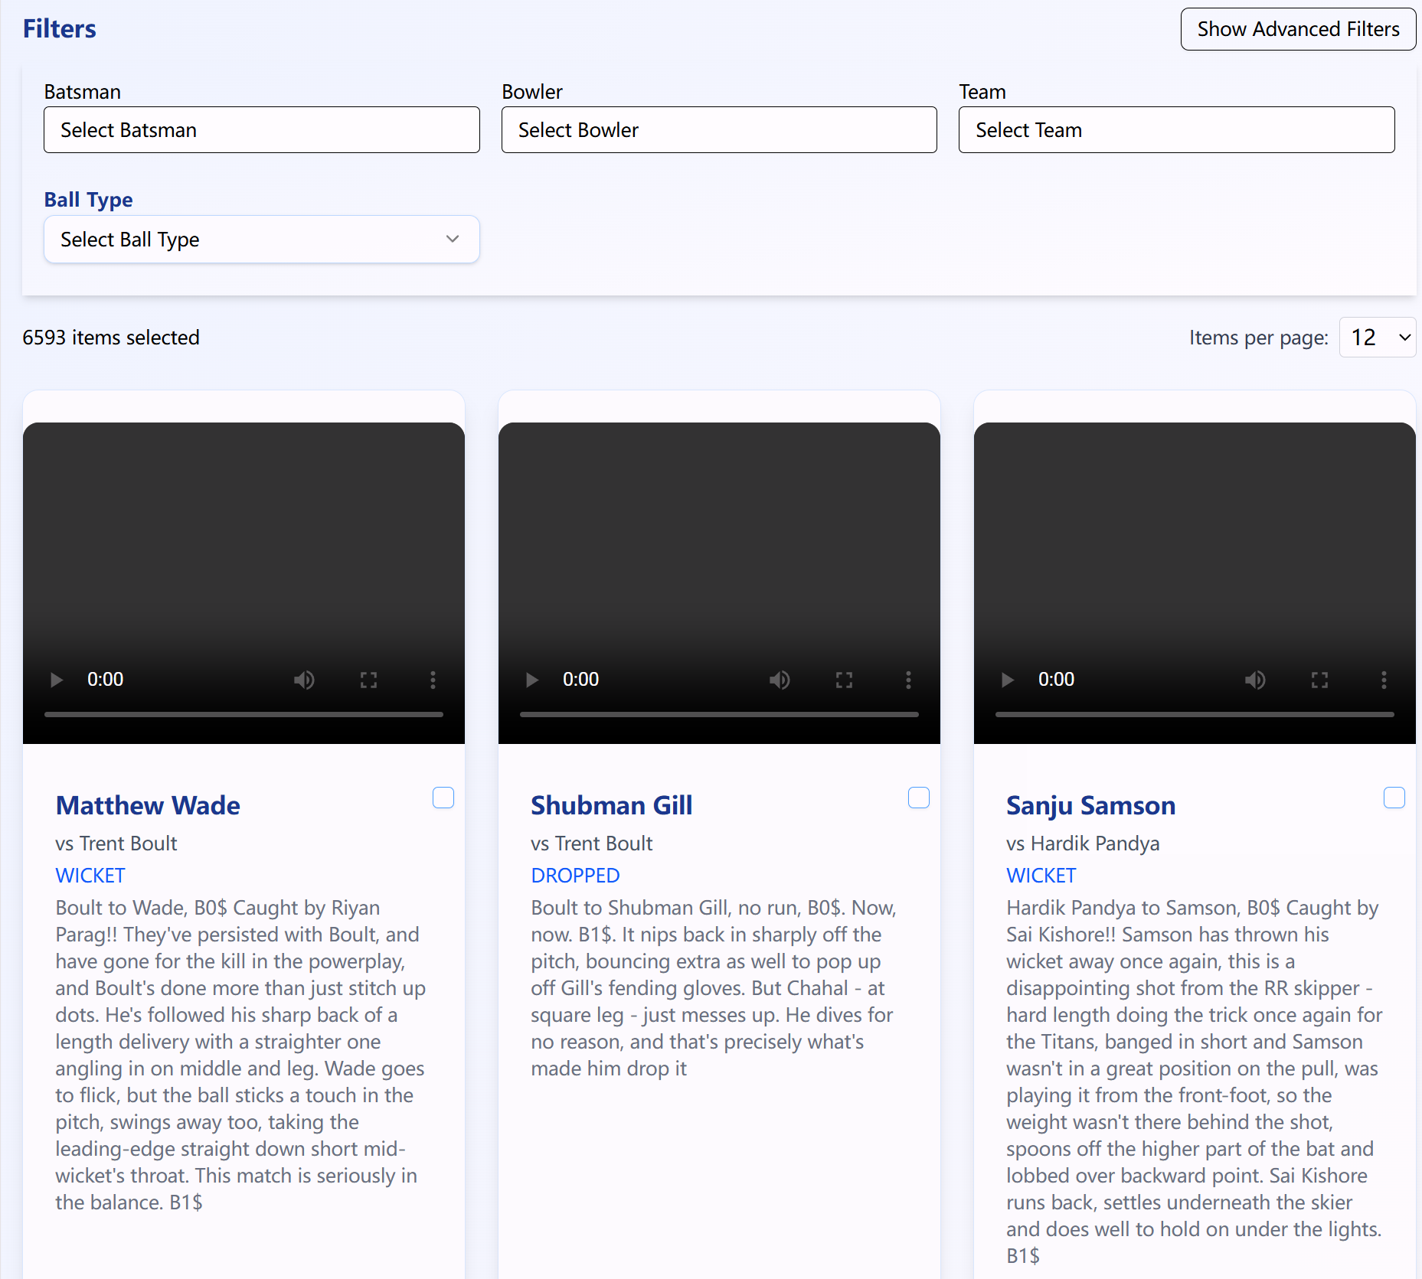Seek the Matthew Wade video progress bar

click(x=244, y=714)
